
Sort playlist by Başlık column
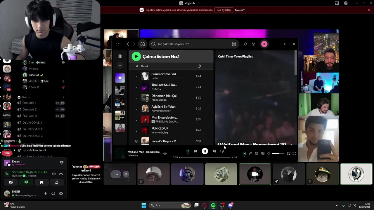point(145,66)
